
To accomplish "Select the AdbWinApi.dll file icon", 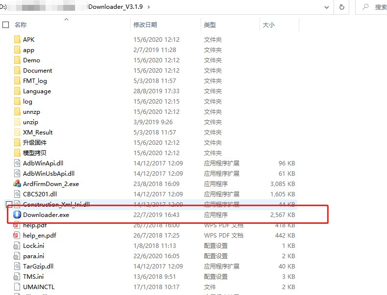I will pyautogui.click(x=17, y=163).
